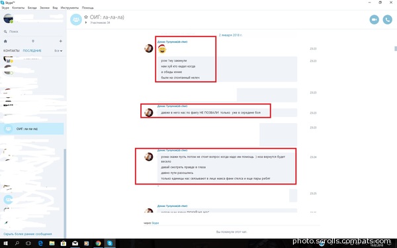Launch Microsoft Edge from the taskbar
Viewport: 397px width, 248px height.
pos(40,243)
